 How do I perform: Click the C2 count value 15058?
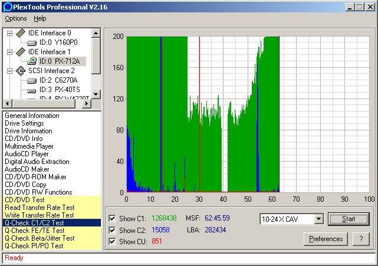(160, 230)
